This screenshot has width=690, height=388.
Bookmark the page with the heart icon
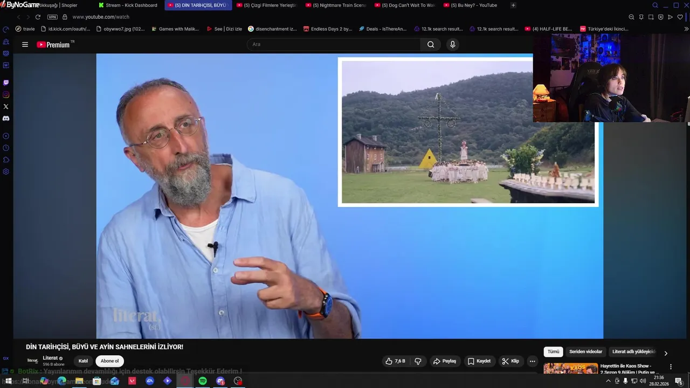tap(680, 17)
